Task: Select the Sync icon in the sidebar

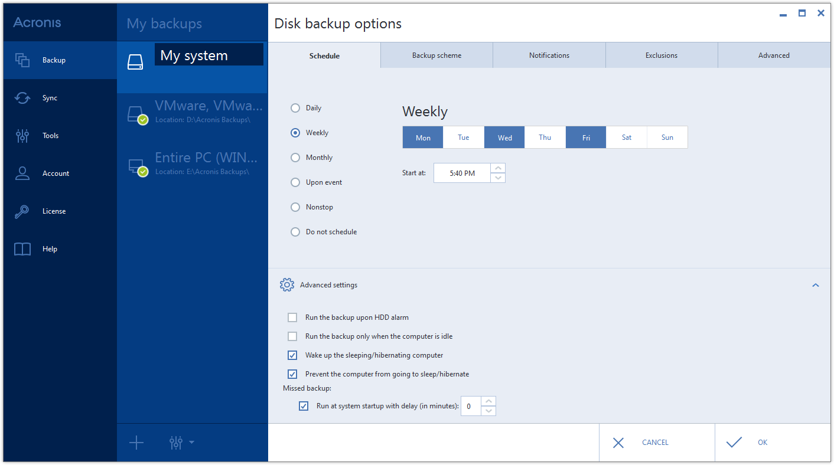Action: pyautogui.click(x=22, y=97)
